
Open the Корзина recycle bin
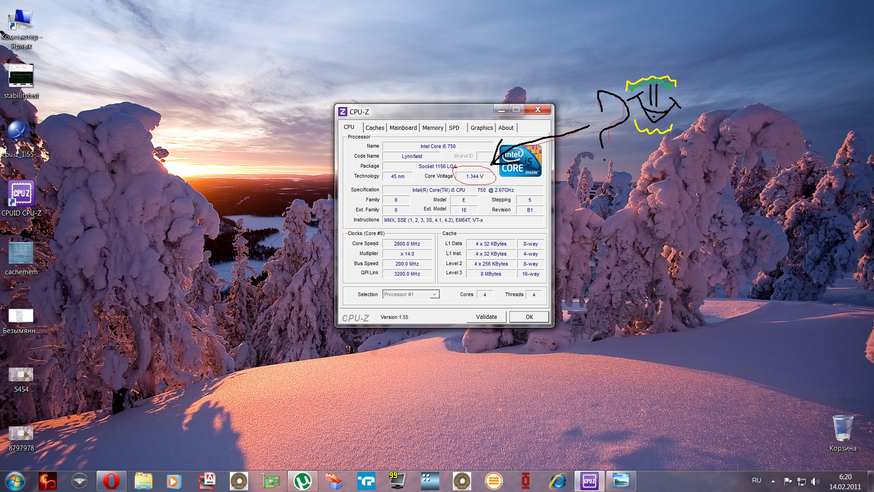click(x=843, y=433)
